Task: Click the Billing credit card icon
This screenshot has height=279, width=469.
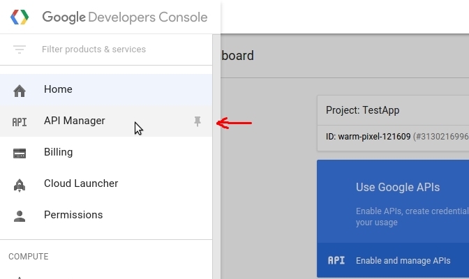Action: pyautogui.click(x=20, y=153)
